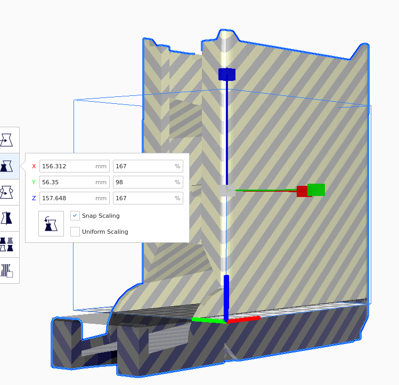399x385 pixels.
Task: Grab the blue Z-axis scale handle
Action: click(227, 74)
